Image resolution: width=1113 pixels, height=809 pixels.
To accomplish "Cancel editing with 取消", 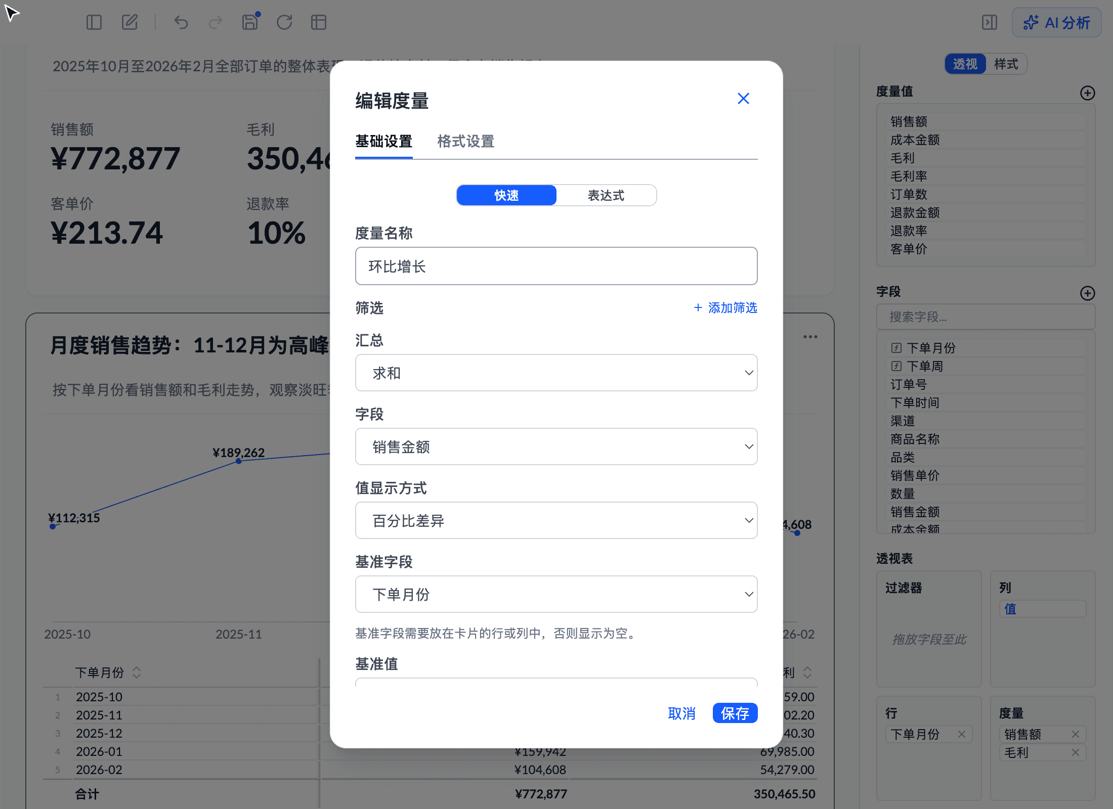I will click(681, 713).
